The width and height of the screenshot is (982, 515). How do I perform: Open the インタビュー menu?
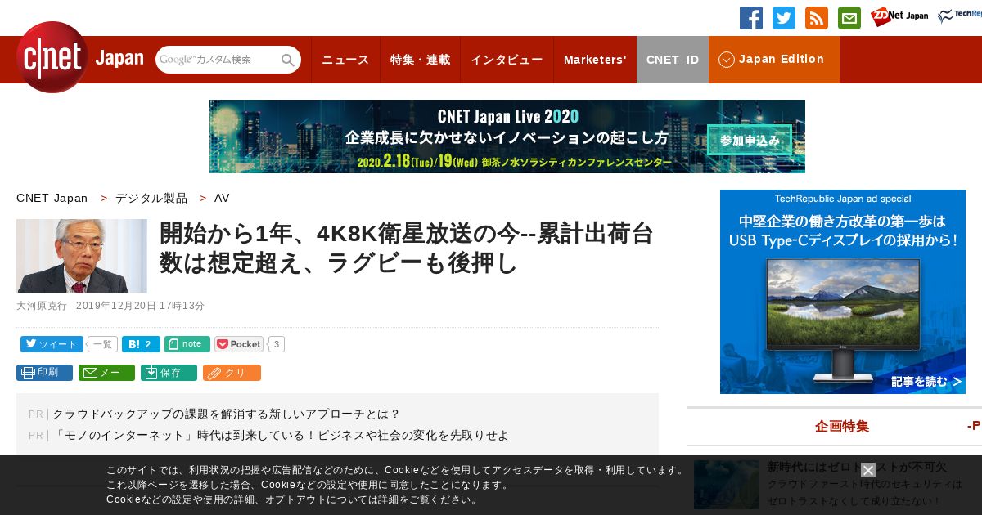tap(507, 60)
